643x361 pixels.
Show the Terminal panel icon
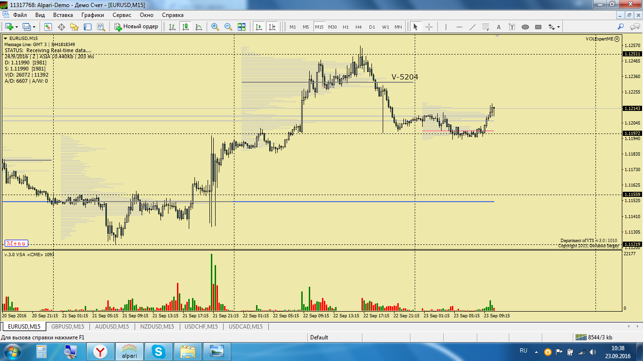pos(88,27)
